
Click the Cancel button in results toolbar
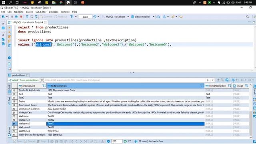click(x=29, y=141)
